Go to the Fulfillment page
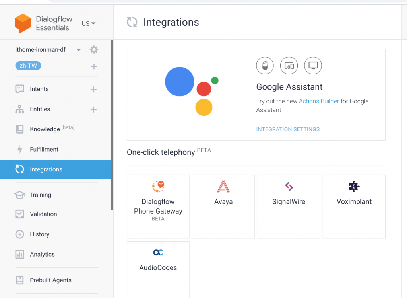The width and height of the screenshot is (407, 298). pyautogui.click(x=44, y=149)
